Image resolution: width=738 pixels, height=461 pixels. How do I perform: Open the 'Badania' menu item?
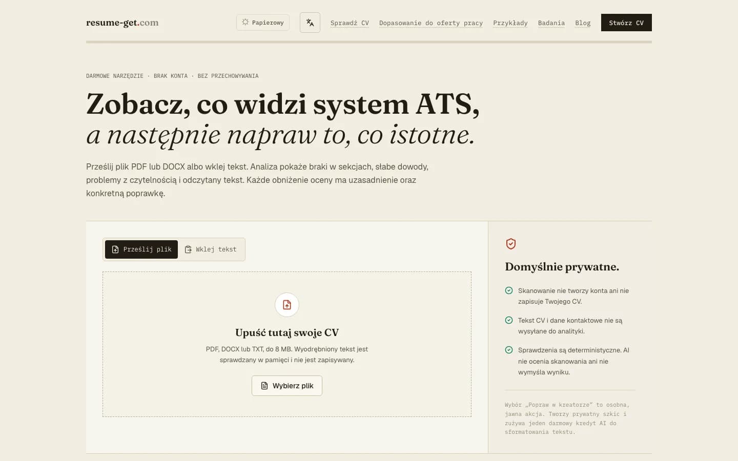tap(551, 23)
